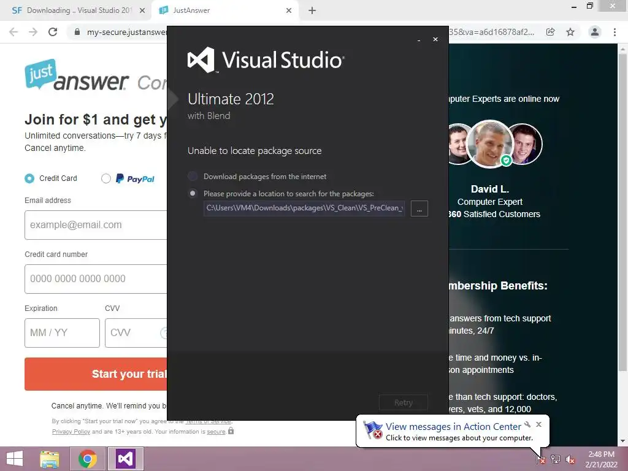Screen dimensions: 628x471
Task: Open the Chrome profile menu
Action: point(595,32)
